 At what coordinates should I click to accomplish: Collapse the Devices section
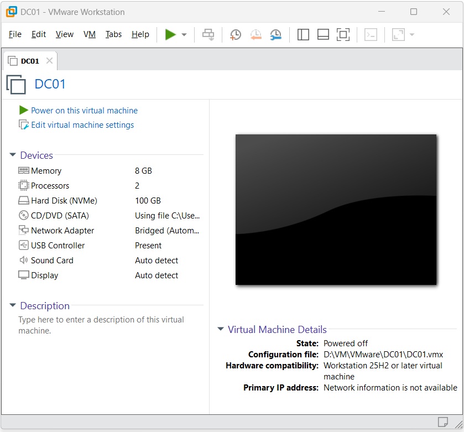click(13, 155)
